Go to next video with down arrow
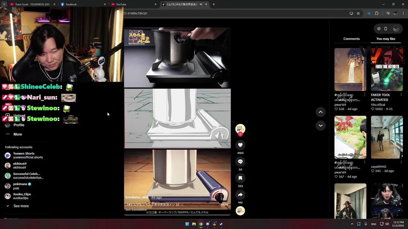Viewport: 408px width, 229px height. click(x=321, y=126)
